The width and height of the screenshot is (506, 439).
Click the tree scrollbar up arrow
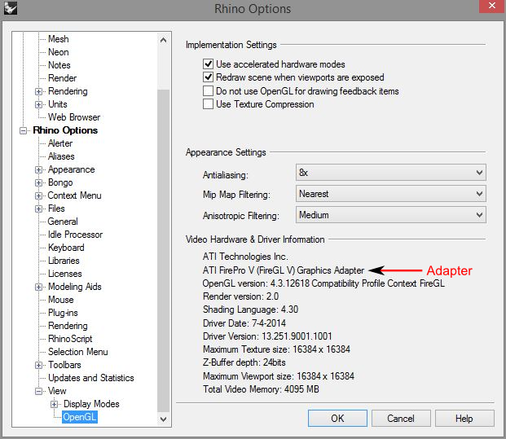point(163,40)
